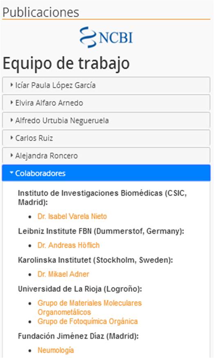Screen dimensions: 214x358
Task: Follow the Dr. Mikael Adner link
Action: coord(63,274)
